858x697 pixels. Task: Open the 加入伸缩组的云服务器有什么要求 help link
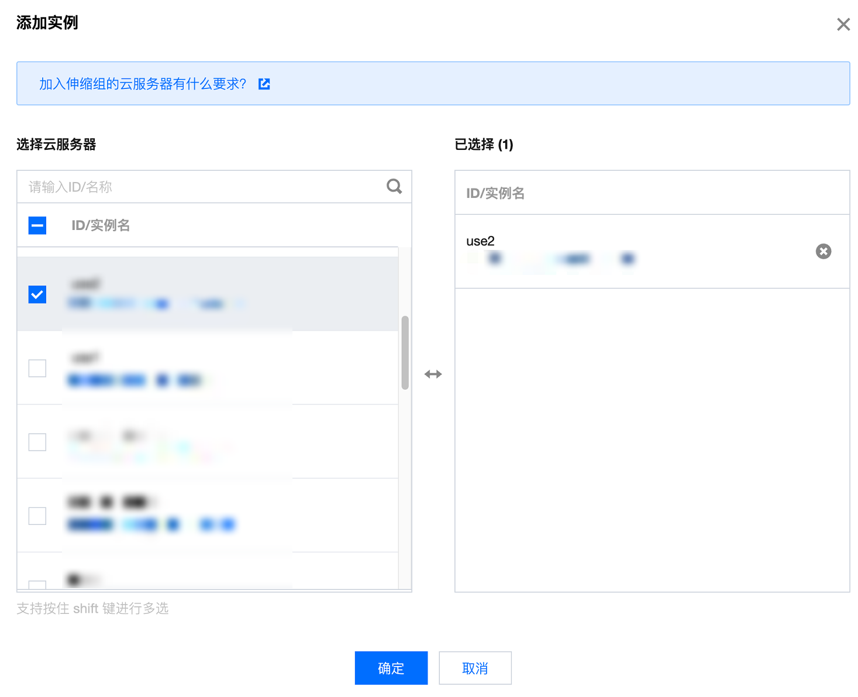[x=143, y=84]
